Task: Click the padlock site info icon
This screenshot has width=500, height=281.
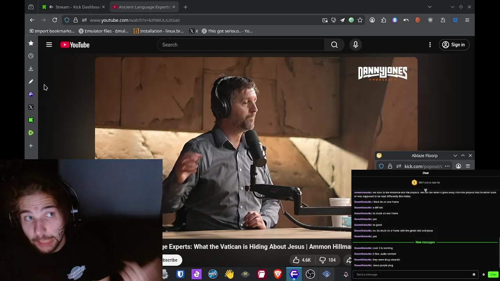Action: [x=75, y=20]
